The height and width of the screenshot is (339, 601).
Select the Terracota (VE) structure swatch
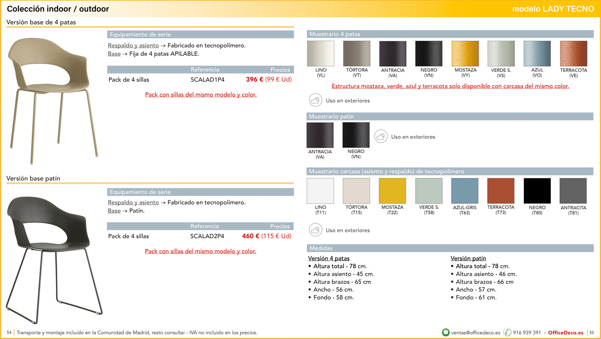pos(573,54)
